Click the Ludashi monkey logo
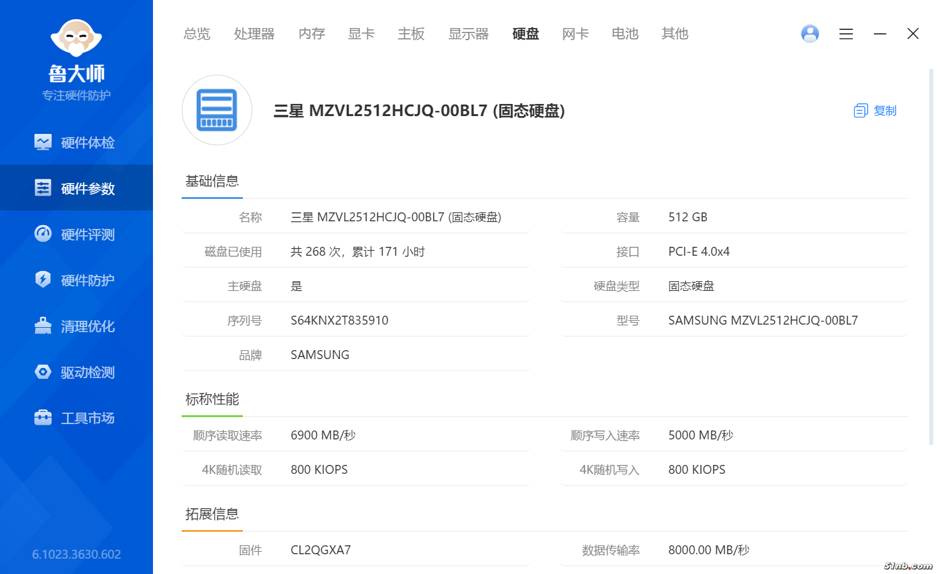 76,38
